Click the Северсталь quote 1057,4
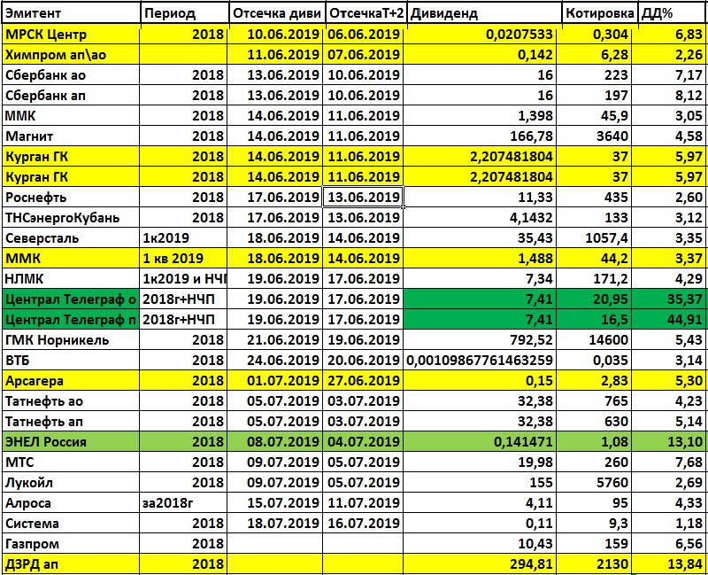Screen dimensions: 708x575 tap(594, 237)
